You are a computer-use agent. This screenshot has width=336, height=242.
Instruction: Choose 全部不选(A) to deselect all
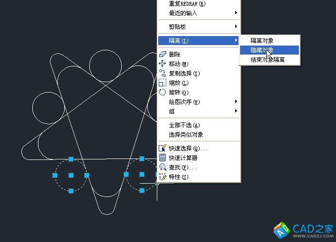coord(184,125)
